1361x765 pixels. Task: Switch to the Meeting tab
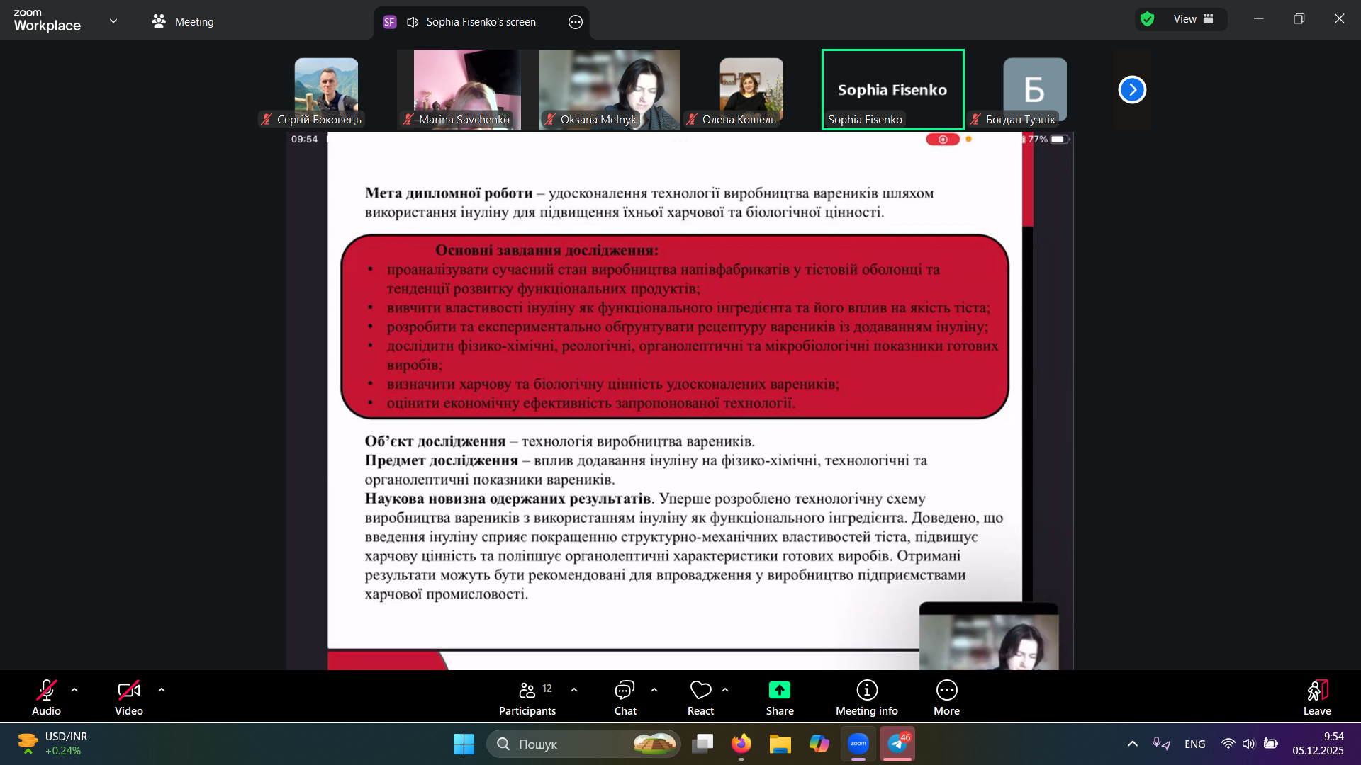(x=183, y=22)
